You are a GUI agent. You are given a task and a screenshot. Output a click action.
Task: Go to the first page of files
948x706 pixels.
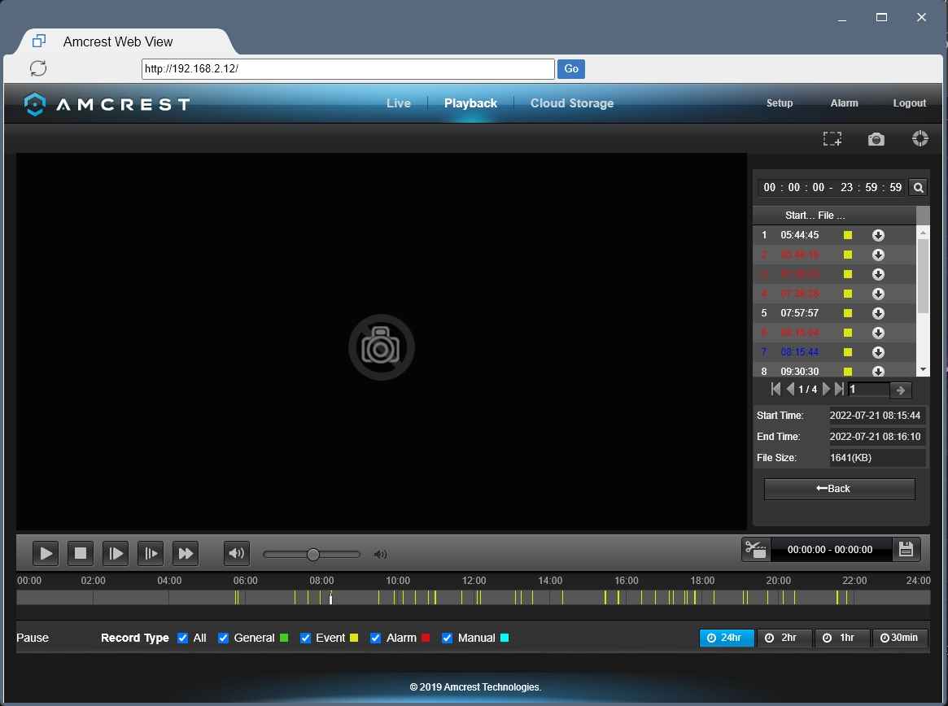(775, 390)
